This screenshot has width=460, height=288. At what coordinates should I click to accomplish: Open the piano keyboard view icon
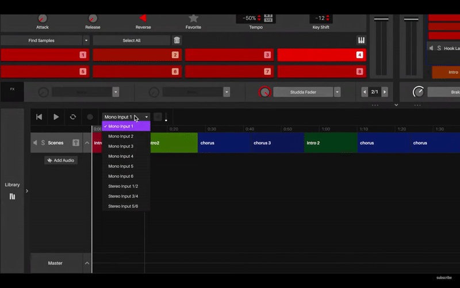coord(361,40)
